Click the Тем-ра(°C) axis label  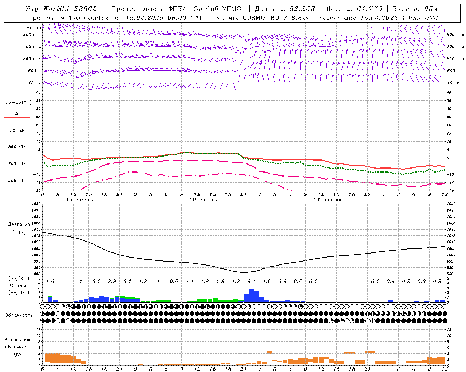pyautogui.click(x=17, y=103)
